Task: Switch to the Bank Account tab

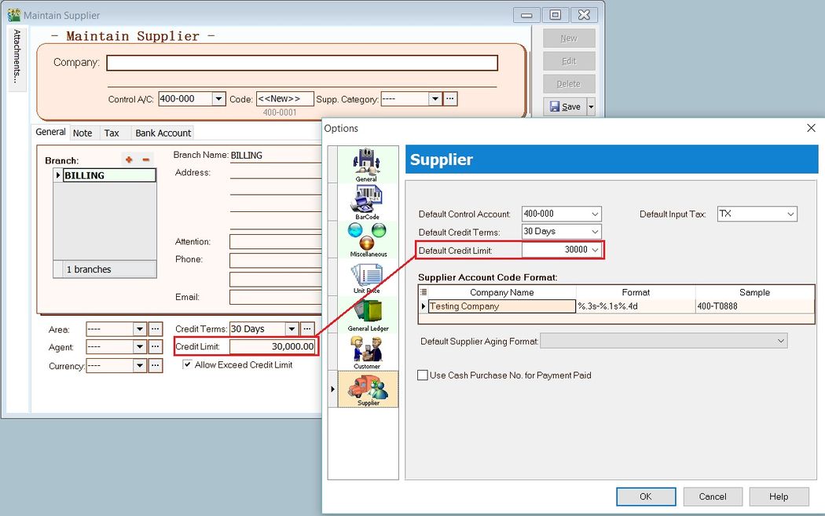Action: click(x=163, y=133)
